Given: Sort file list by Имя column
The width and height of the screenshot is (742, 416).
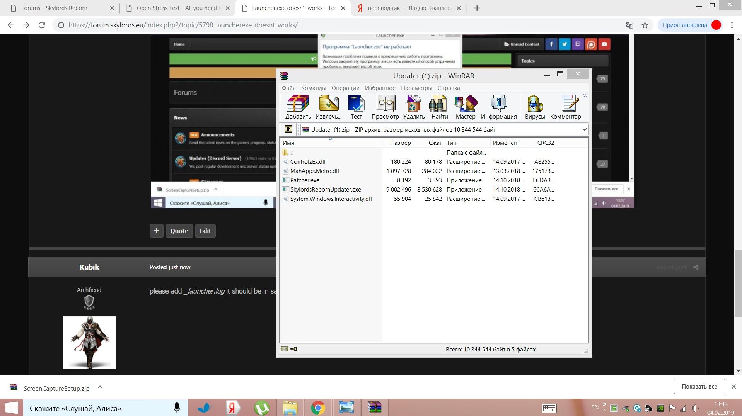Looking at the screenshot, I should click(x=331, y=143).
